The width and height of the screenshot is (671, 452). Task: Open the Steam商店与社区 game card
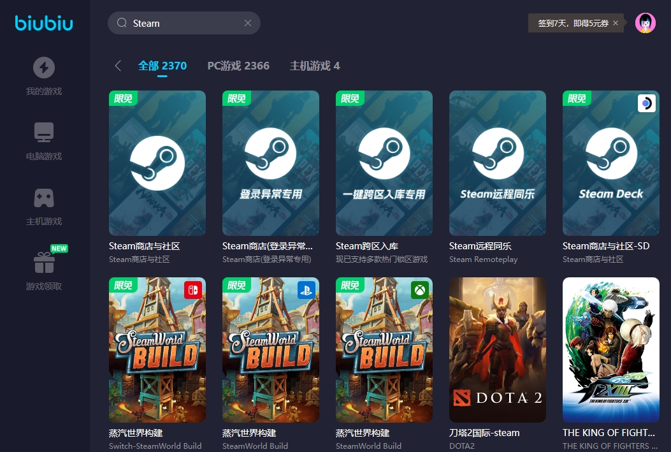[157, 163]
